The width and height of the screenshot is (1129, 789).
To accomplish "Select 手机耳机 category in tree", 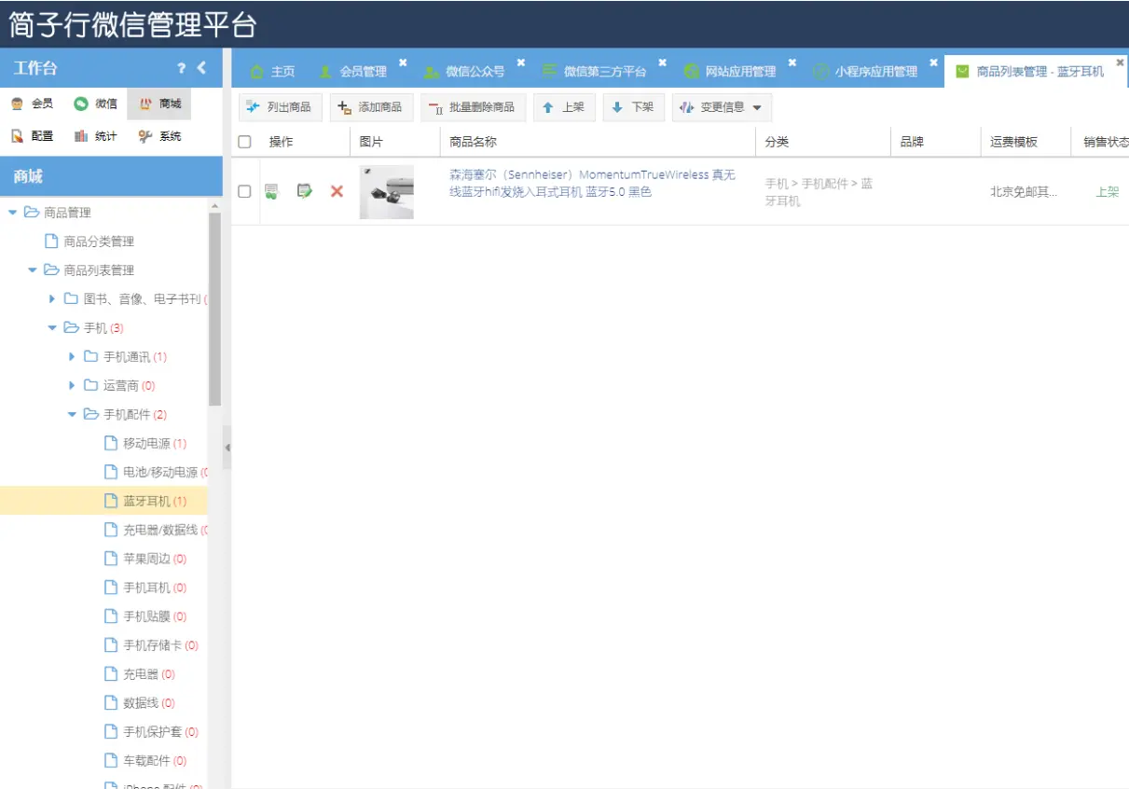I will [x=155, y=588].
